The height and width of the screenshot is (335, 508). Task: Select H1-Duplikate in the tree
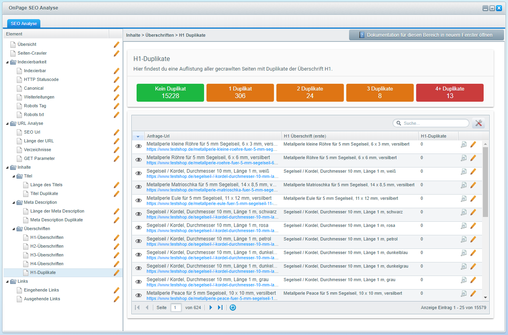coord(43,272)
